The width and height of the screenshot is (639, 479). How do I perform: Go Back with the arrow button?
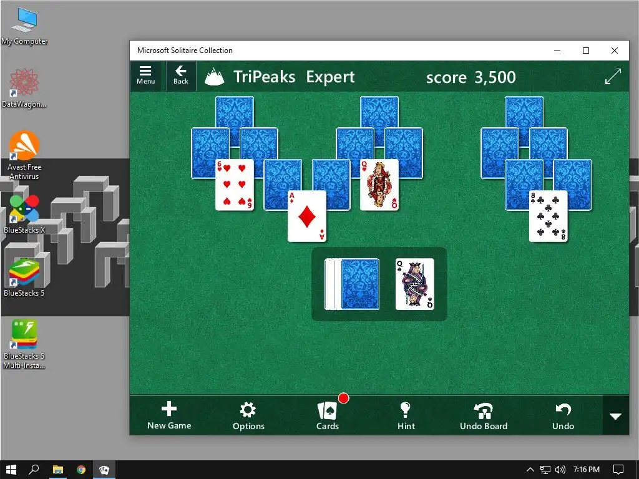[180, 75]
